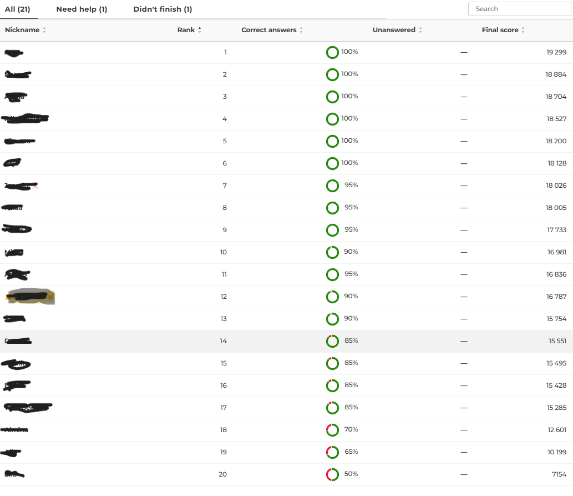Click the Unanswered column header
Image resolution: width=573 pixels, height=496 pixels.
[x=394, y=30]
